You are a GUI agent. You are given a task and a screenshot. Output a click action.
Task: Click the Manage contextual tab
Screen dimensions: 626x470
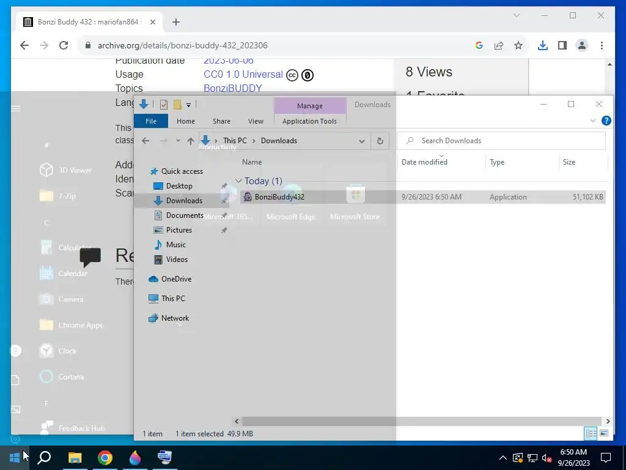tap(310, 106)
